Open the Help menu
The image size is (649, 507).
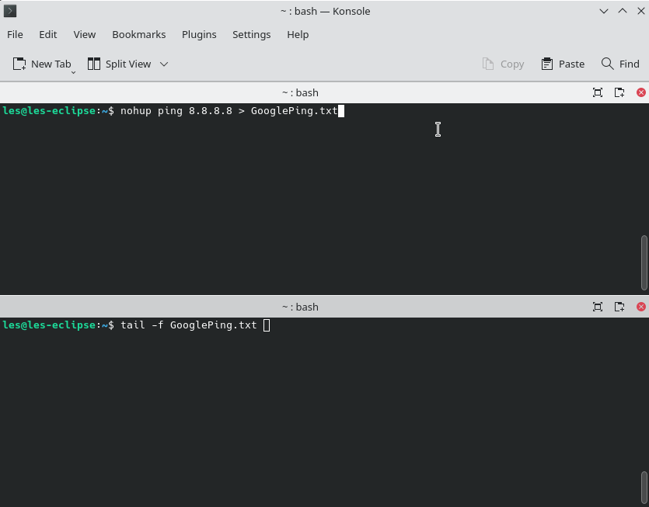298,34
